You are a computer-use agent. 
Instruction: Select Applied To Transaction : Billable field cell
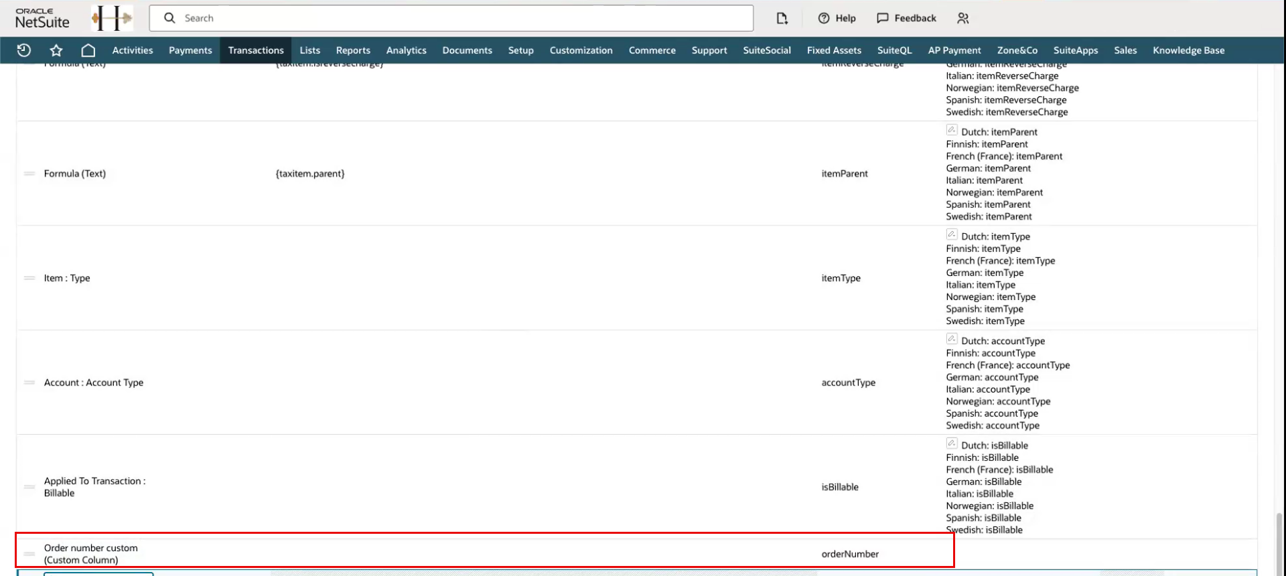tap(94, 487)
